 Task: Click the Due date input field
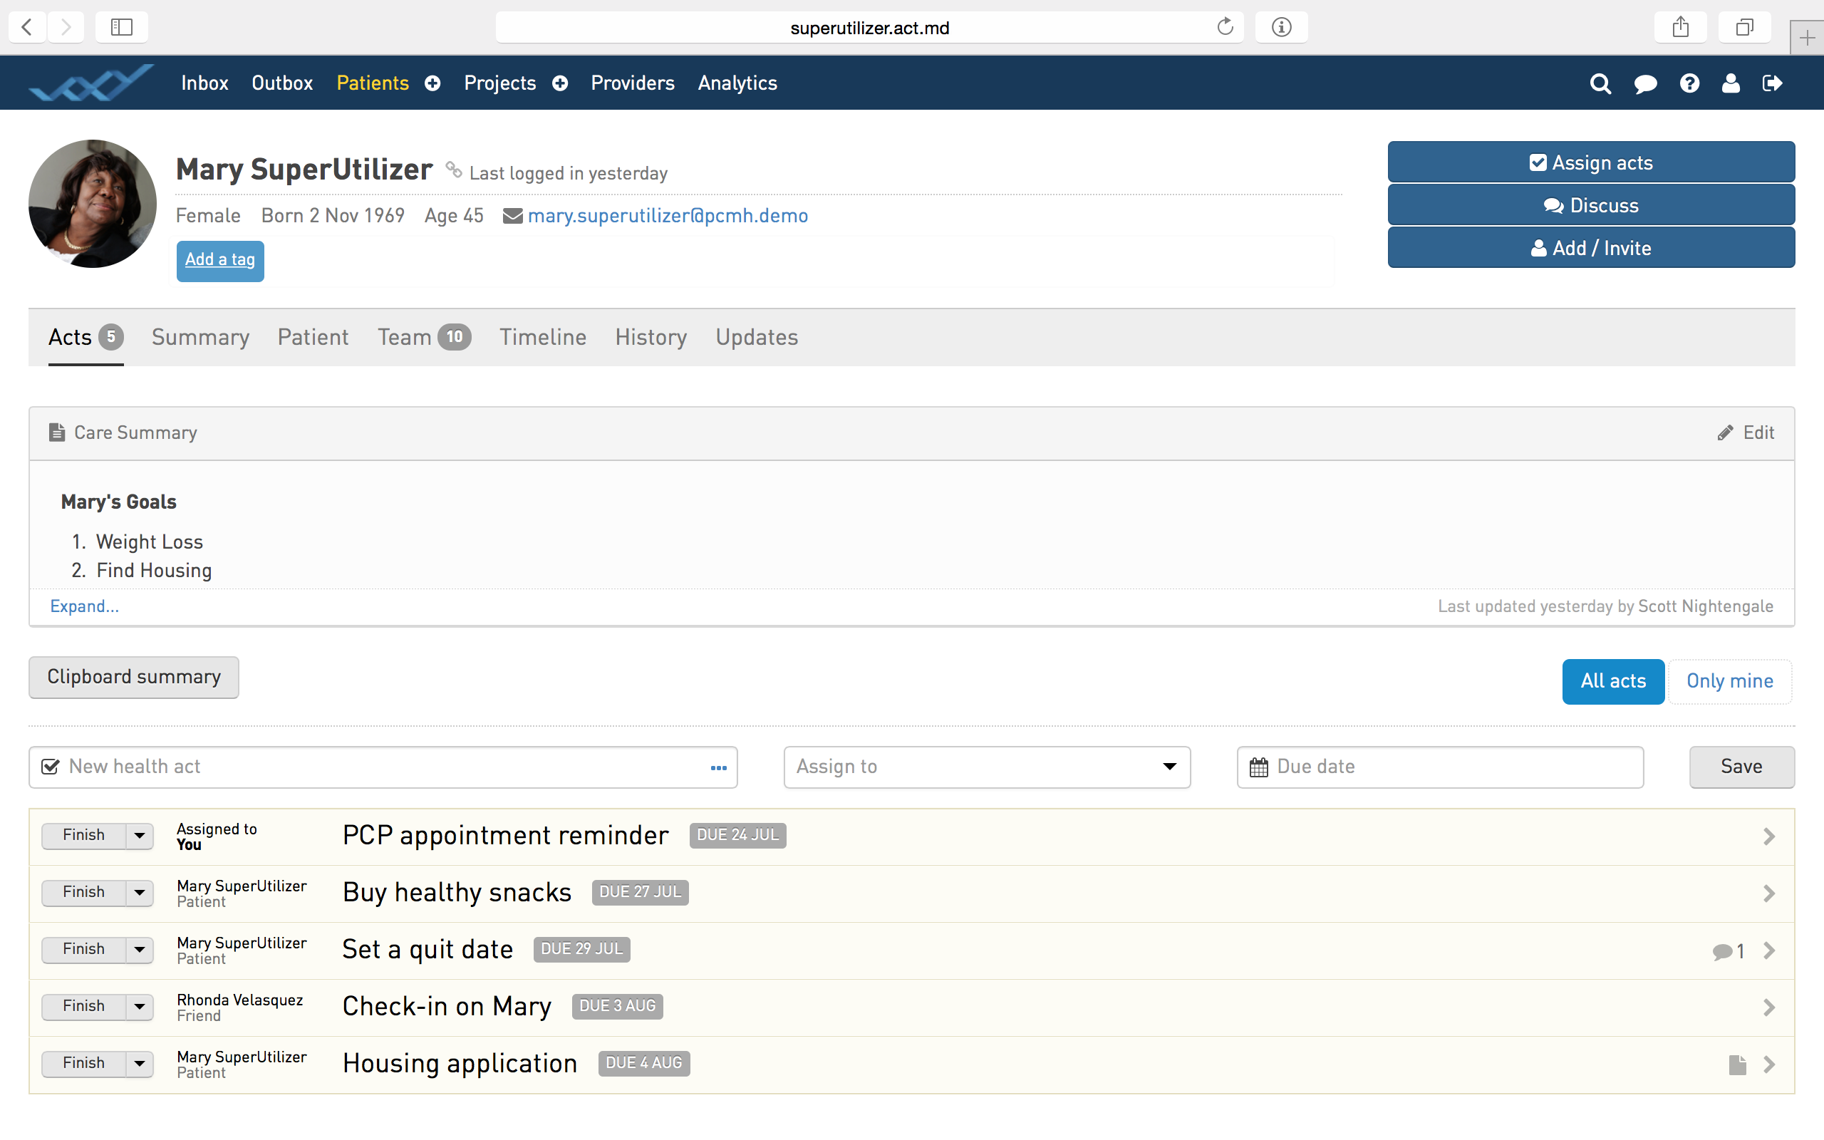point(1439,767)
